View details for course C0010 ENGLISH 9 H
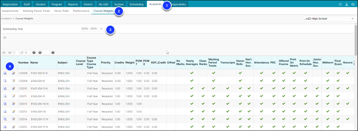This screenshot has height=131, width=358. (5, 89)
